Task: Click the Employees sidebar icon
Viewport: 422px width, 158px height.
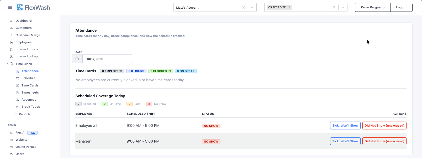Action: (x=11, y=42)
